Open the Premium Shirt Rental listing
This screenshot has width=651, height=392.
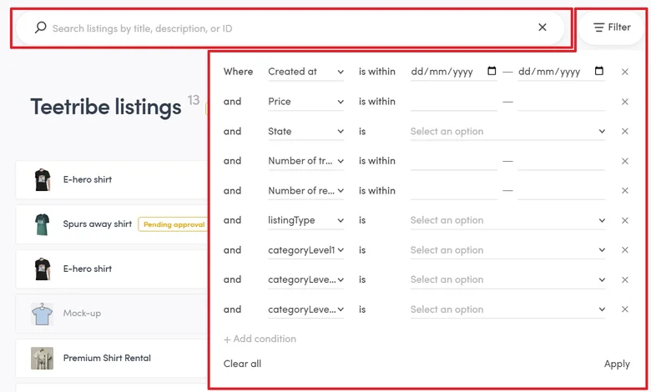(x=112, y=358)
